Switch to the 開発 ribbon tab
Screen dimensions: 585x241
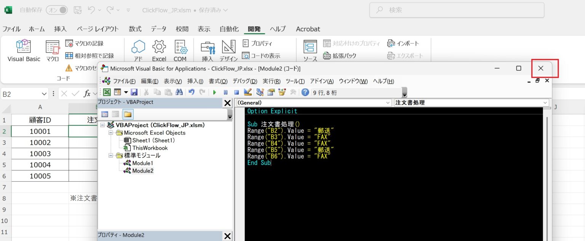pos(254,29)
